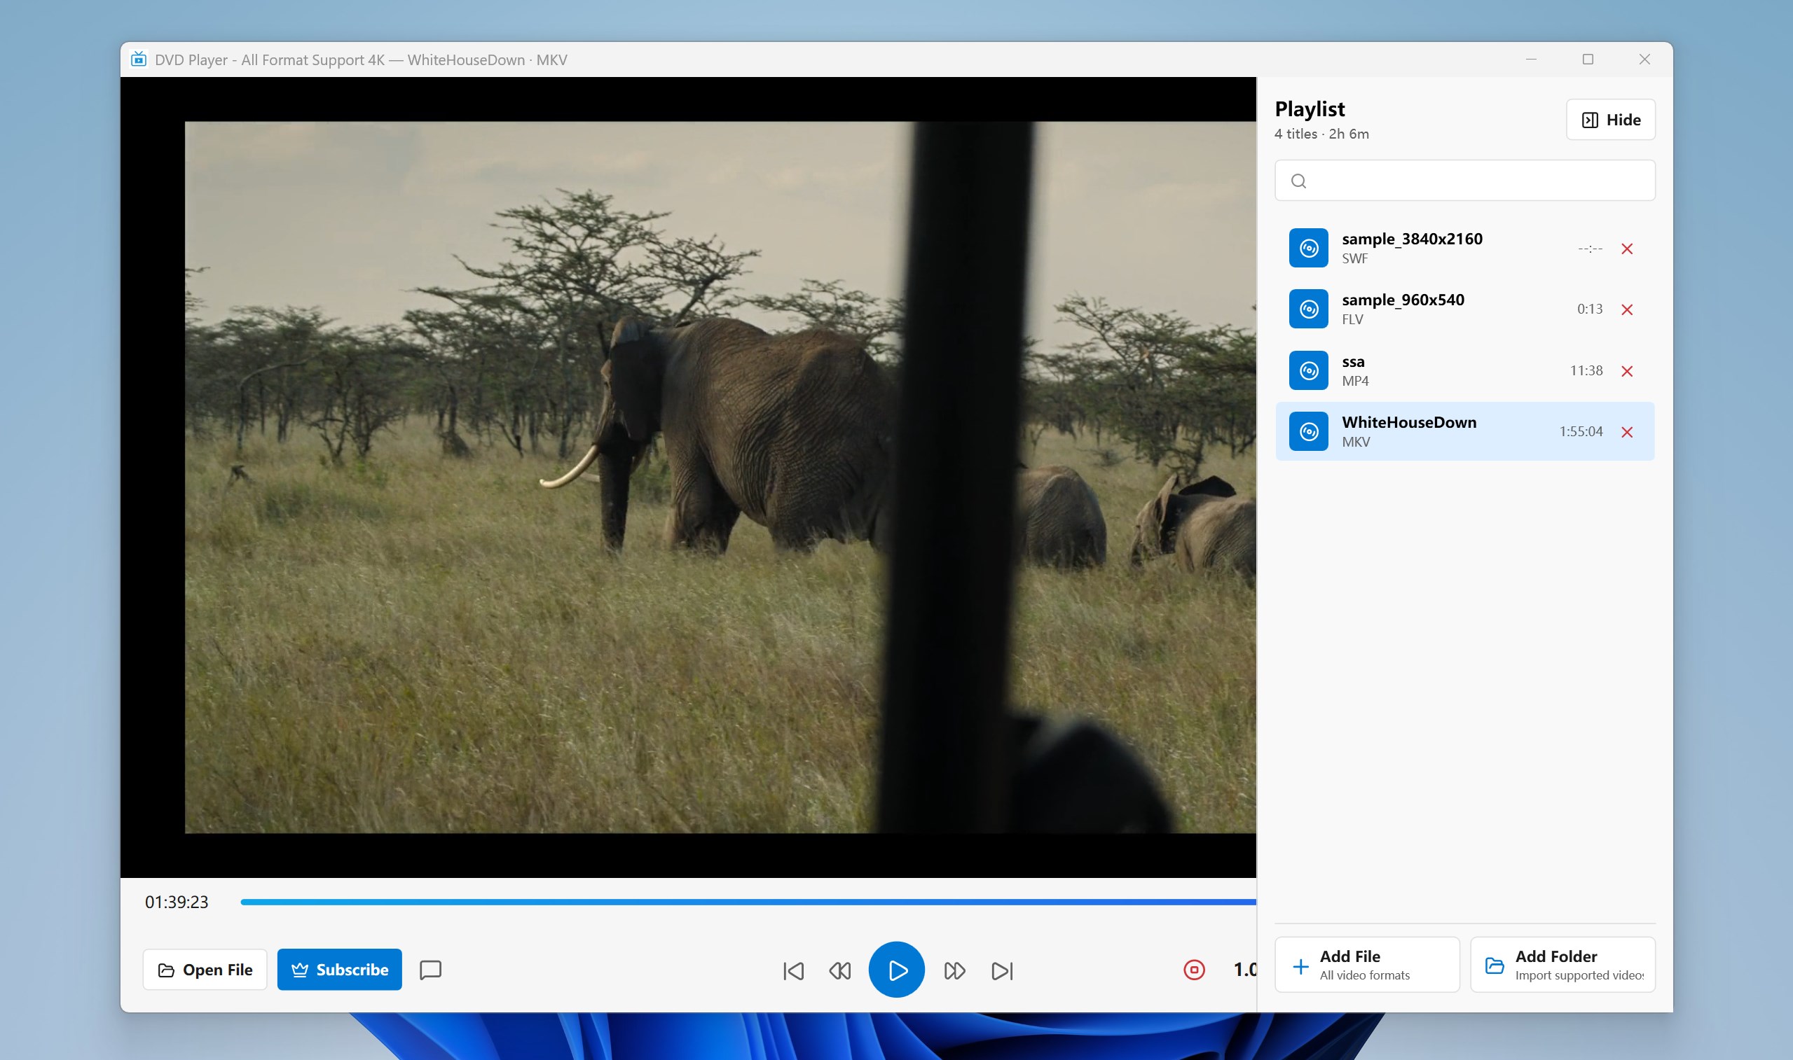Hide the Playlist panel
This screenshot has height=1060, width=1793.
[x=1611, y=119]
